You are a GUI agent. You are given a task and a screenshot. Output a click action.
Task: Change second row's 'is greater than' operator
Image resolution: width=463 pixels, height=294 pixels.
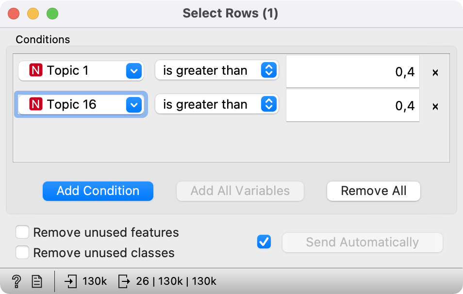point(216,104)
